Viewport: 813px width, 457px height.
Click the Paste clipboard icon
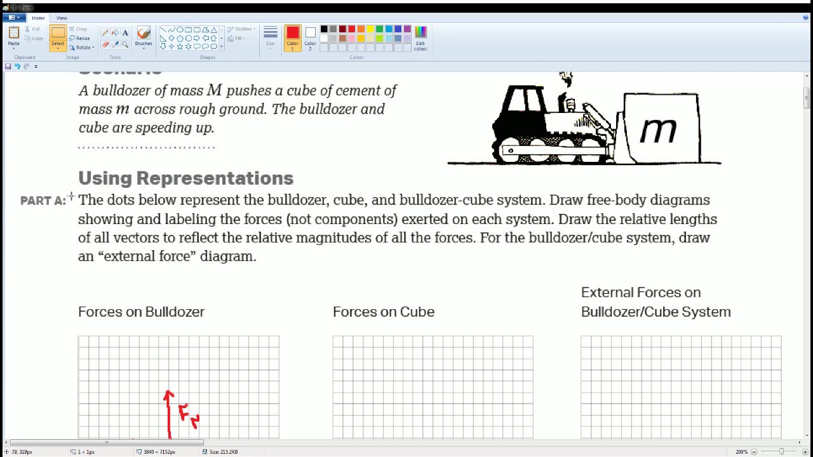tap(13, 33)
